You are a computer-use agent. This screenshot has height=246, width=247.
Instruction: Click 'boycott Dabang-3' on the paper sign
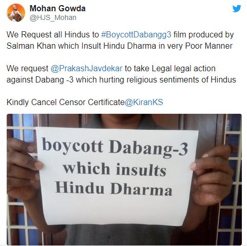tap(115, 147)
